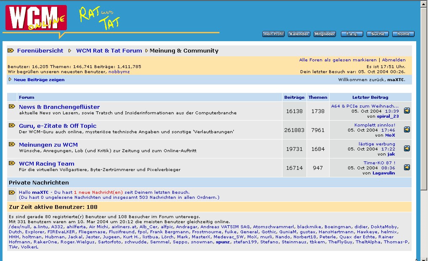The height and width of the screenshot is (261, 428).
Task: Click the Rat und Tat handwritten logo
Action: point(99,18)
